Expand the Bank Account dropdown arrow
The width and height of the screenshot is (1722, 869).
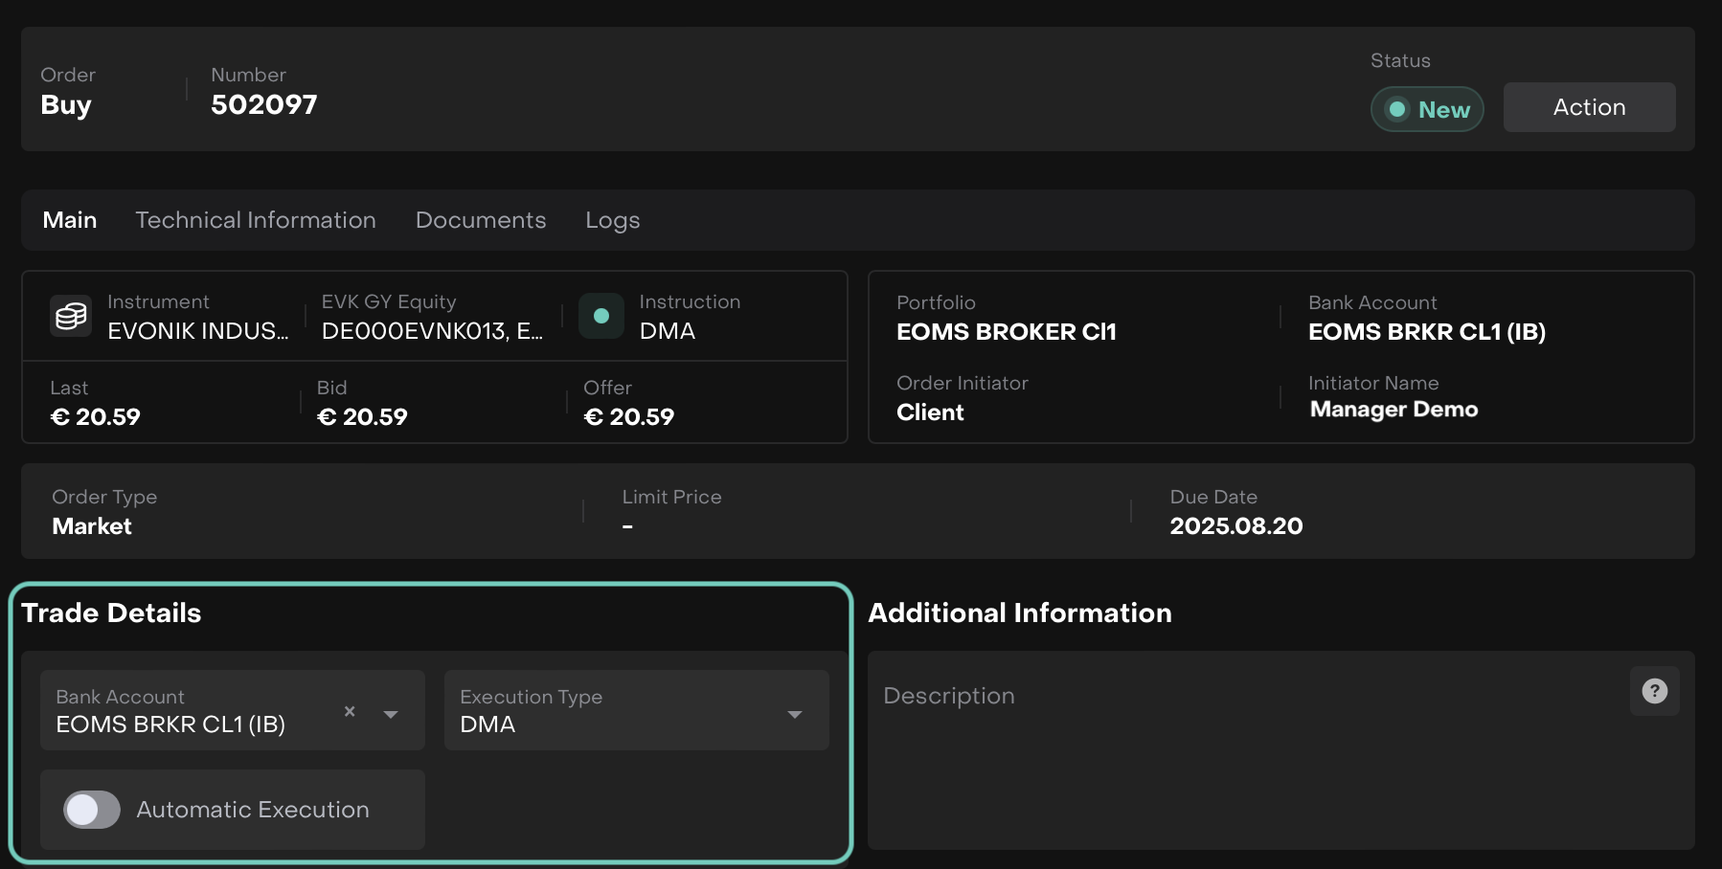tap(391, 714)
